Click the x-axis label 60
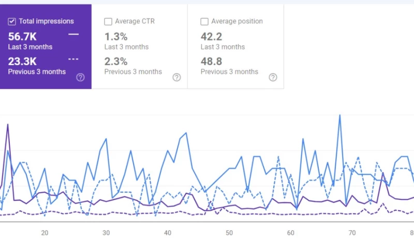The image size is (414, 248). 291,233
